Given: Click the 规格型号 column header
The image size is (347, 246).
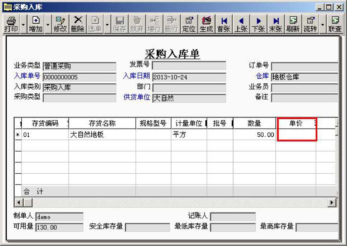Looking at the screenshot, I should (x=153, y=123).
